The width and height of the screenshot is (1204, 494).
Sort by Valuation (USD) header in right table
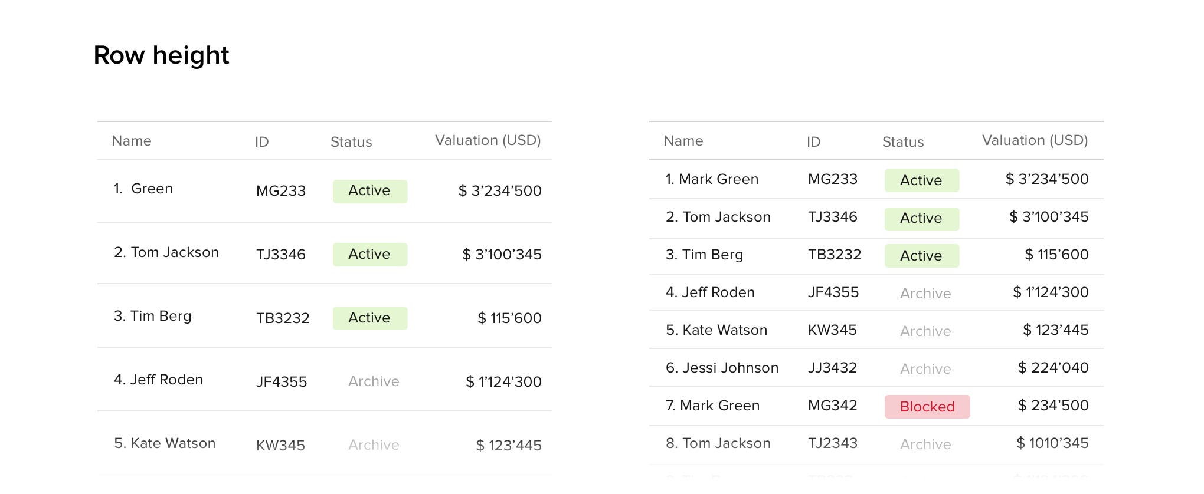[x=1035, y=141]
